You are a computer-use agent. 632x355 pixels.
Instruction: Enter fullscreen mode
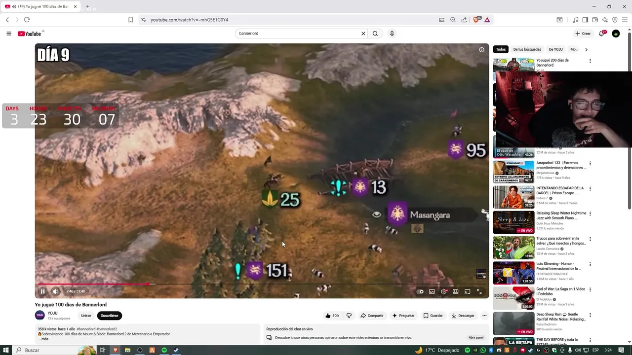pos(479,291)
